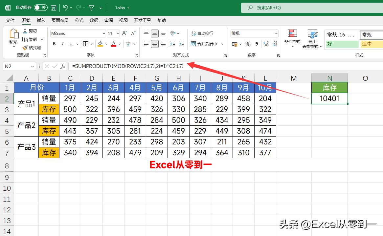Click the Undo icon
The image size is (383, 236).
65,7
